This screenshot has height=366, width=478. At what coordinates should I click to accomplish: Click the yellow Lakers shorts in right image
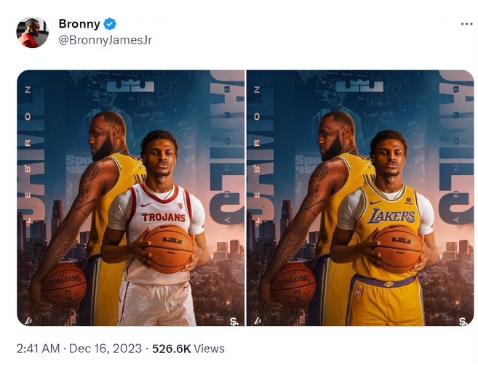(x=384, y=304)
